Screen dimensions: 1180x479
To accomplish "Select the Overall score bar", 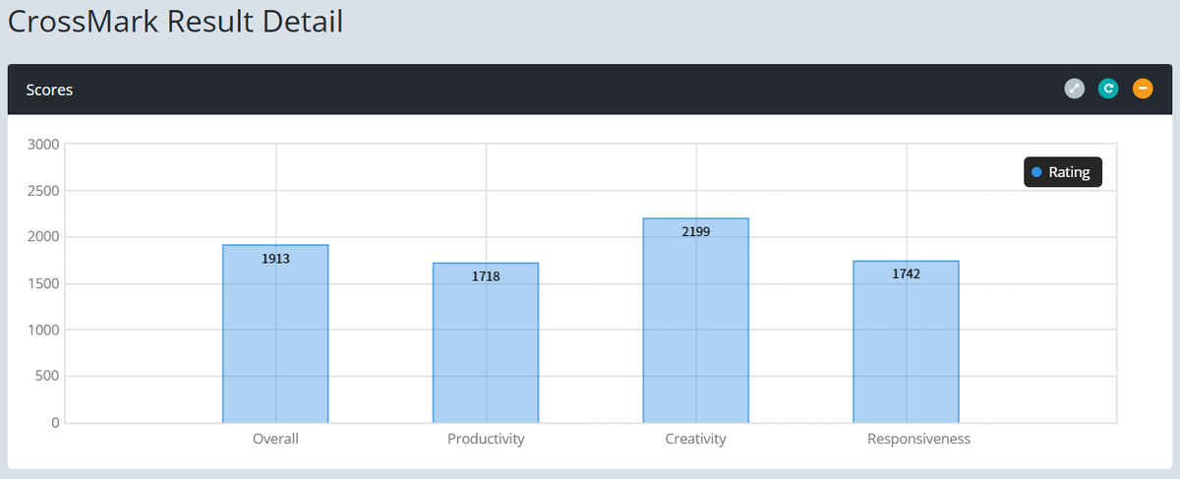I will [275, 333].
